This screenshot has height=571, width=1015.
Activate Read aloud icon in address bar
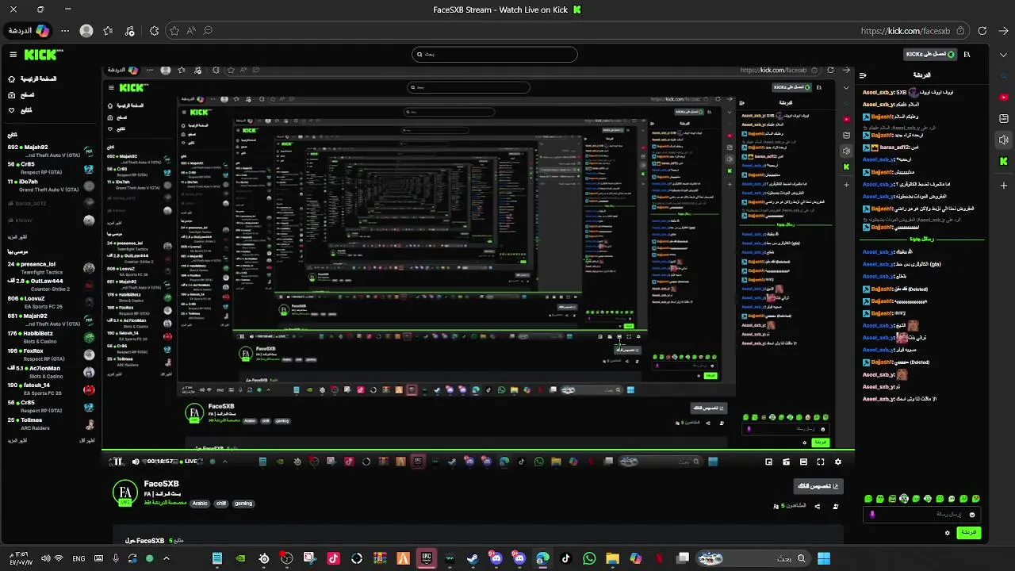tap(191, 31)
